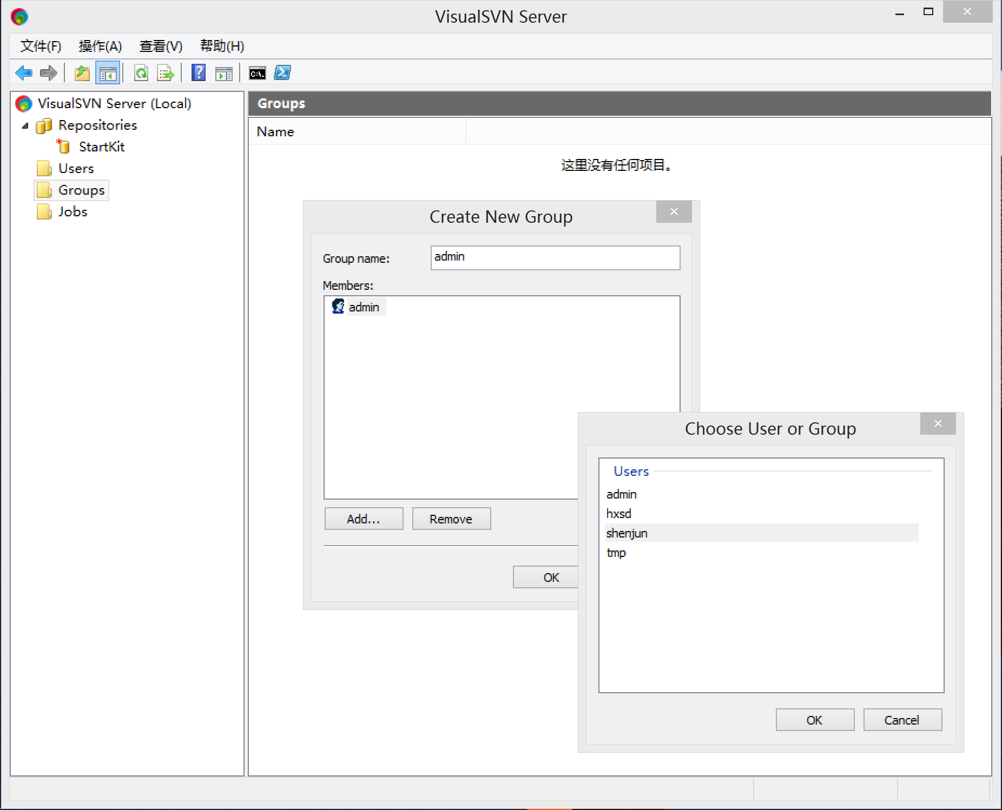Image resolution: width=1002 pixels, height=810 pixels.
Task: Open the 操作(A) menu
Action: point(100,46)
